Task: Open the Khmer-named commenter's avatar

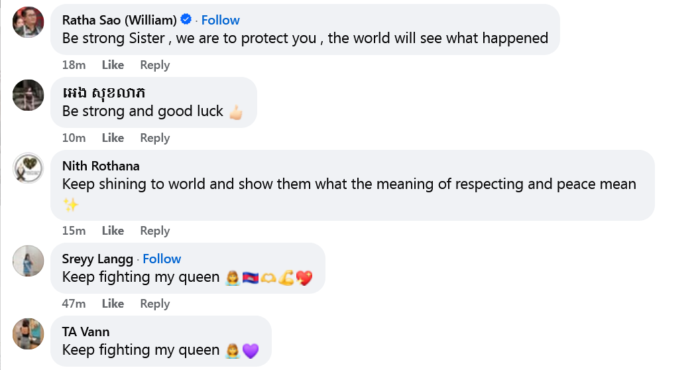Action: 28,95
